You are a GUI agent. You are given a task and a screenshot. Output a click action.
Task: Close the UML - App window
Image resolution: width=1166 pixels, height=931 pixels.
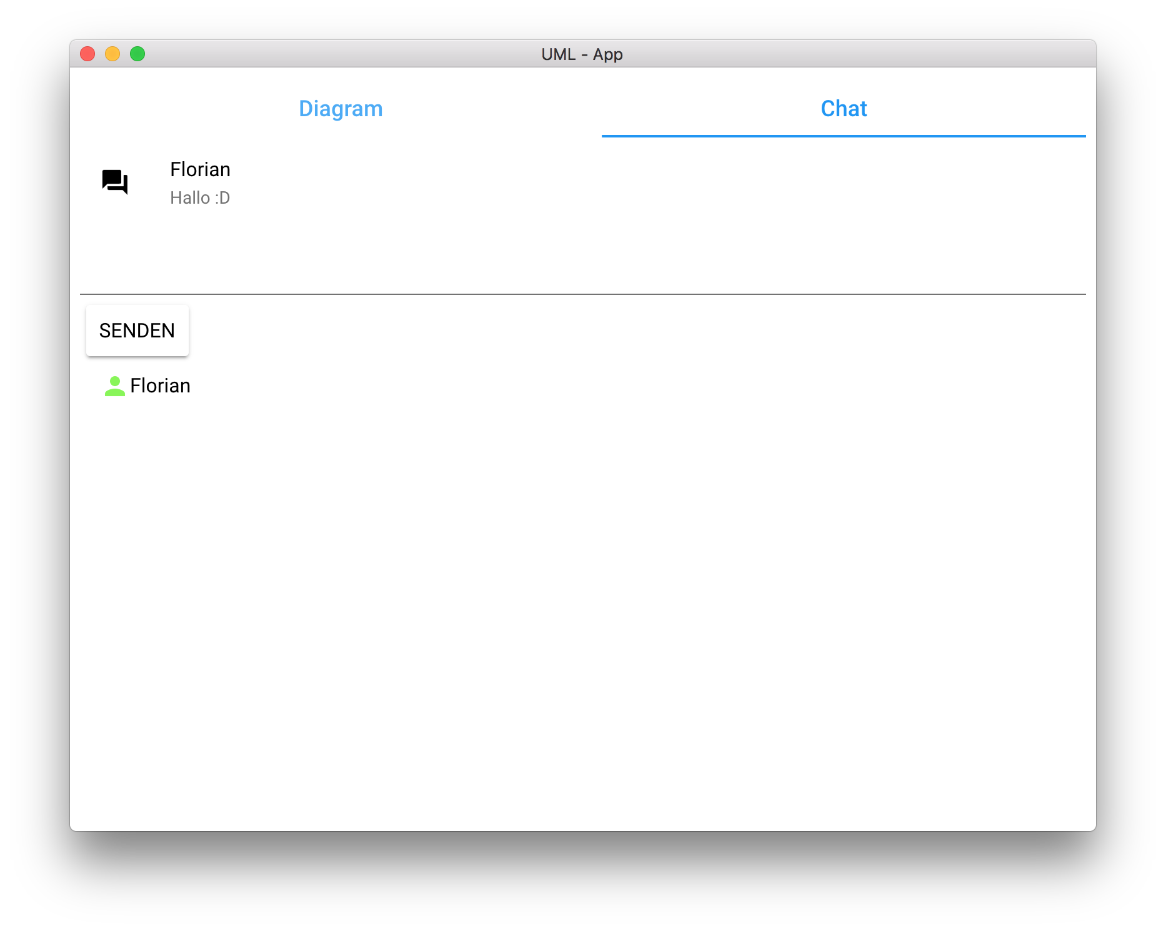point(87,54)
